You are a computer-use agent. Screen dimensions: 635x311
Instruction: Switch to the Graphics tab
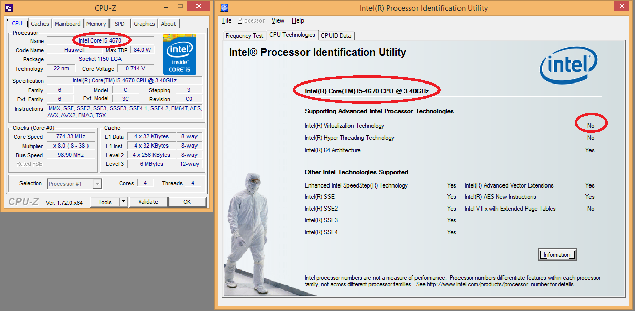pyautogui.click(x=144, y=24)
